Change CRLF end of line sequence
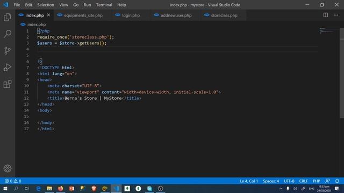344x193 pixels. point(303,181)
